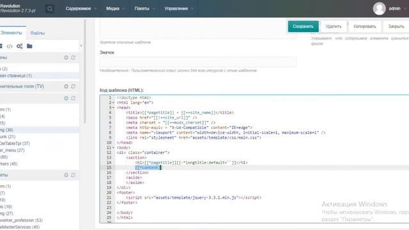The width and height of the screenshot is (409, 230).
Task: Select the 'kers (45)' tree row
Action: pyautogui.click(x=40, y=164)
